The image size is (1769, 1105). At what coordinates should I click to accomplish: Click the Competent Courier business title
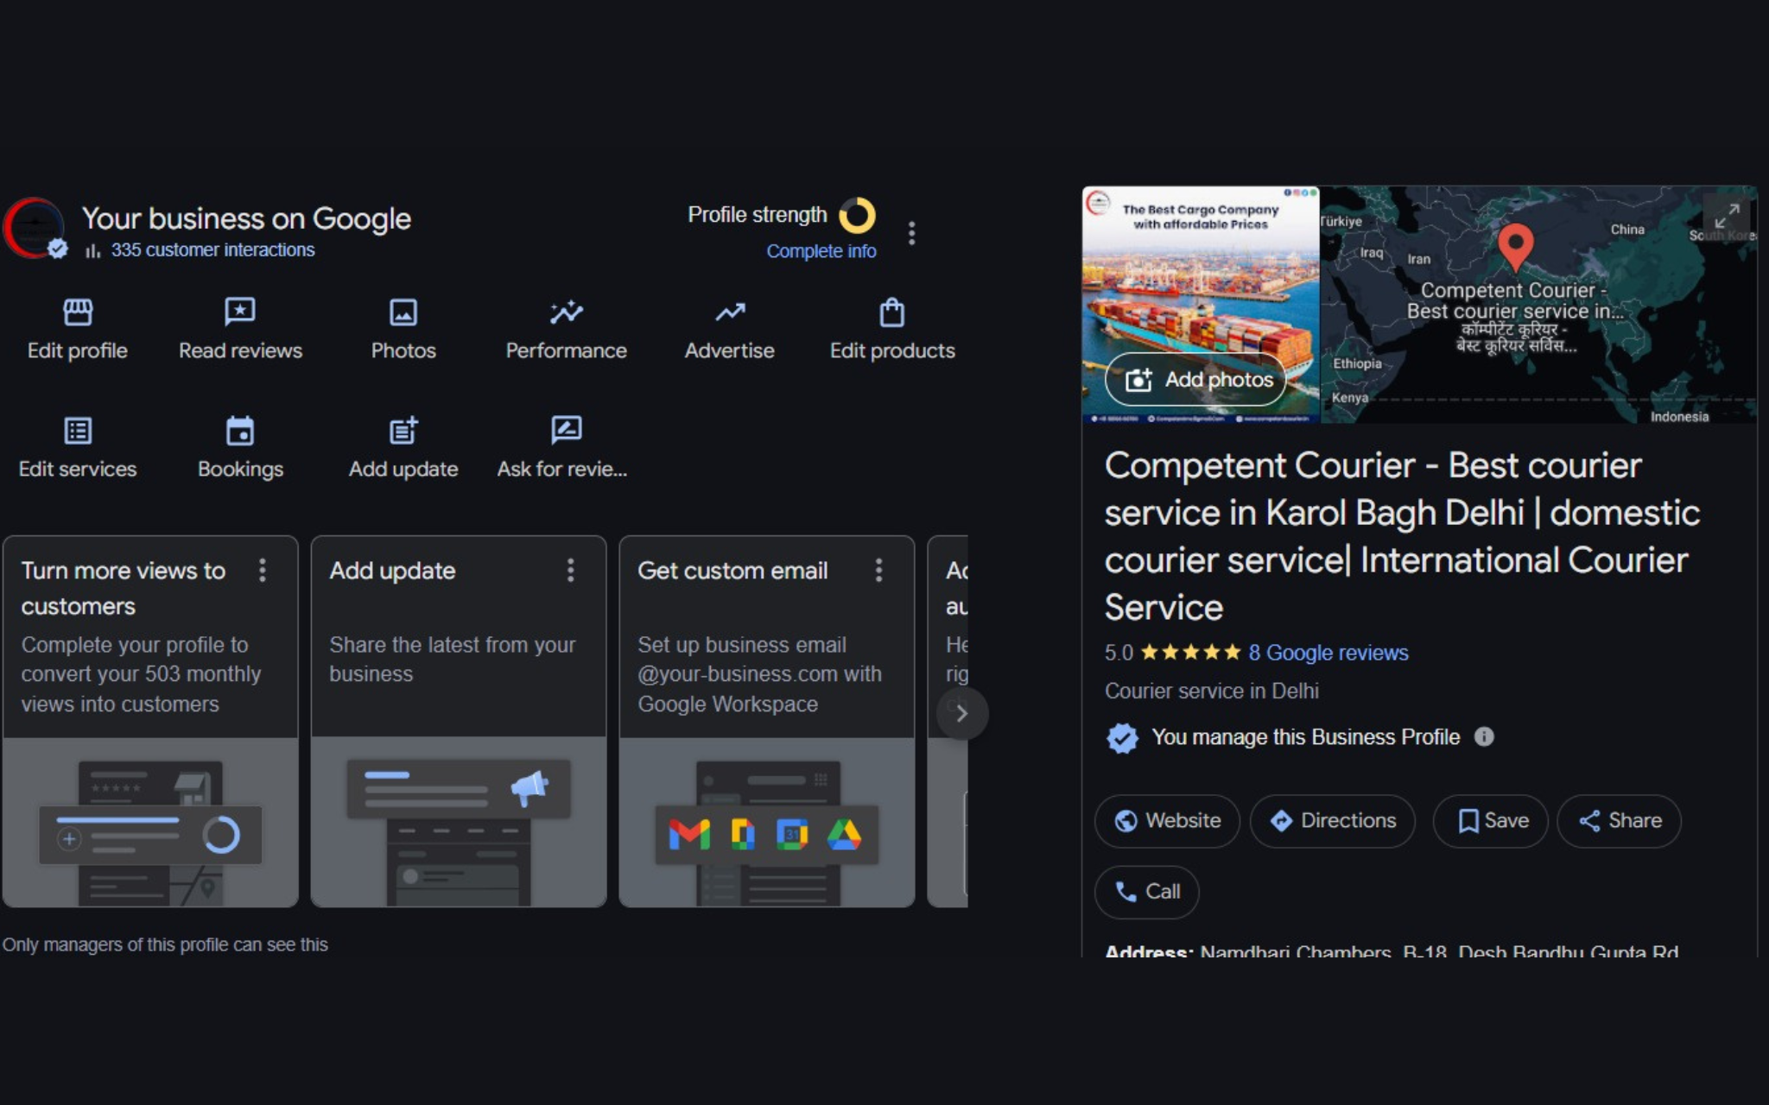1402,536
